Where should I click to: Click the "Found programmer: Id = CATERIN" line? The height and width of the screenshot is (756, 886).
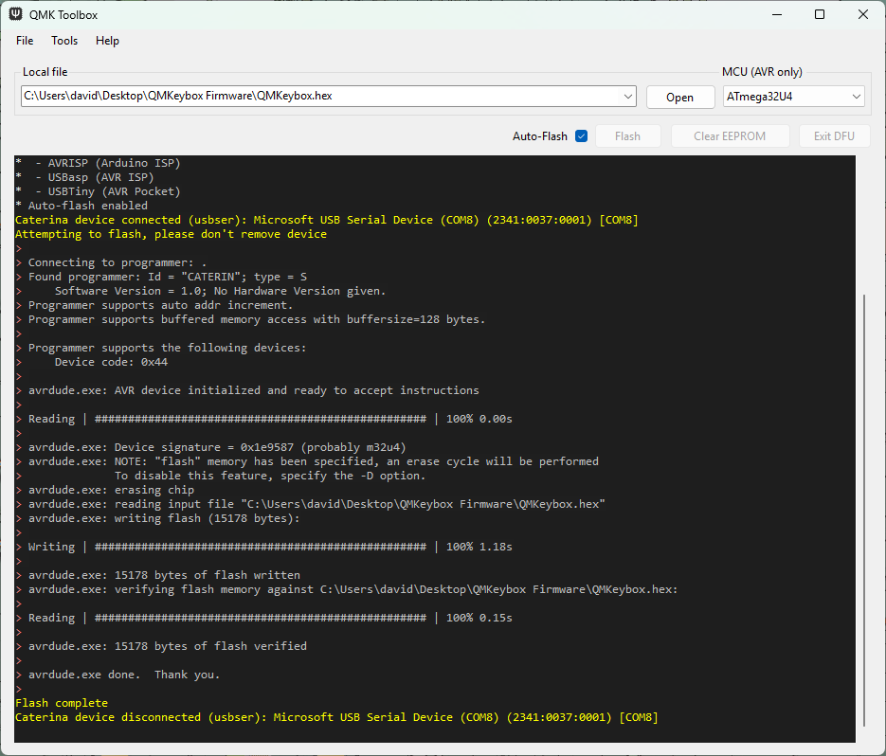pyautogui.click(x=168, y=277)
